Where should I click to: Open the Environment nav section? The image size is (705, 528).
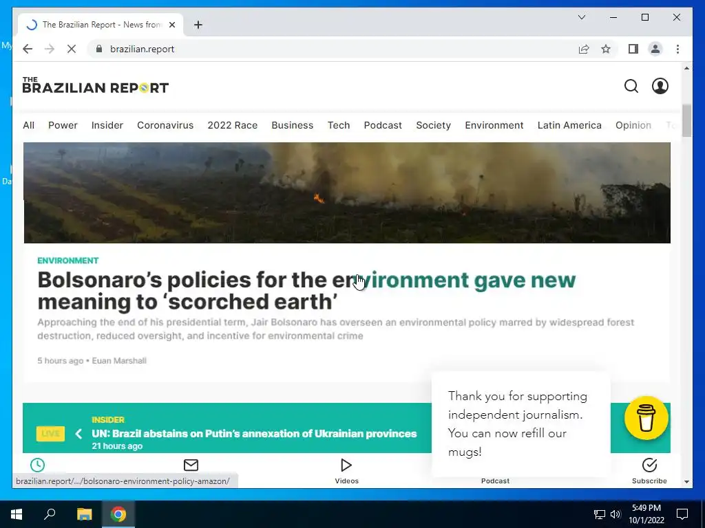pos(494,125)
